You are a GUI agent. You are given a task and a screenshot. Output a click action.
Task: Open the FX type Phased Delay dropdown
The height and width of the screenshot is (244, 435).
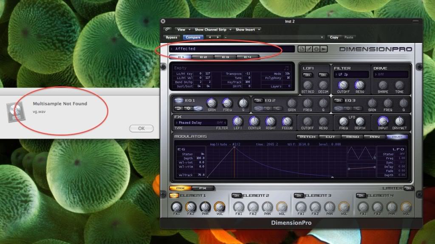pos(201,122)
